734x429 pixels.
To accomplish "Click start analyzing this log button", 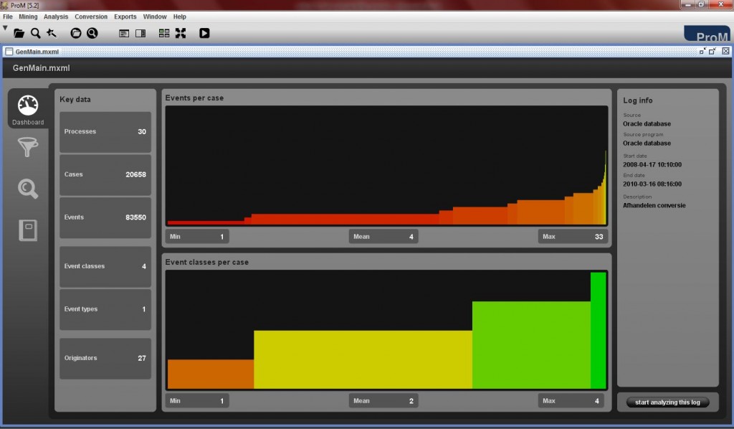I will click(x=667, y=402).
